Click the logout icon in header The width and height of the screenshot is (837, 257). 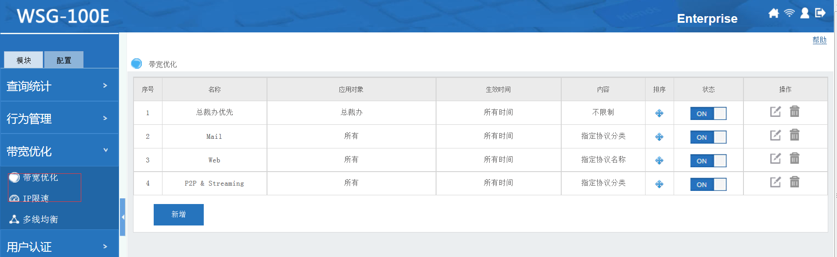820,13
